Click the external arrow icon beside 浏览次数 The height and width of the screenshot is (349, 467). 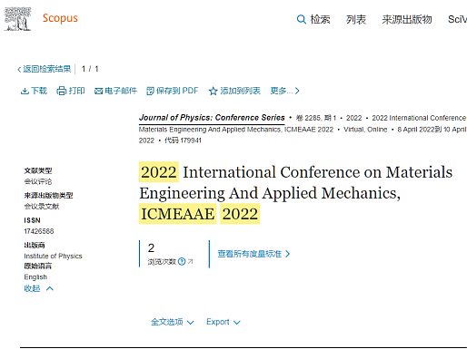[x=190, y=261]
